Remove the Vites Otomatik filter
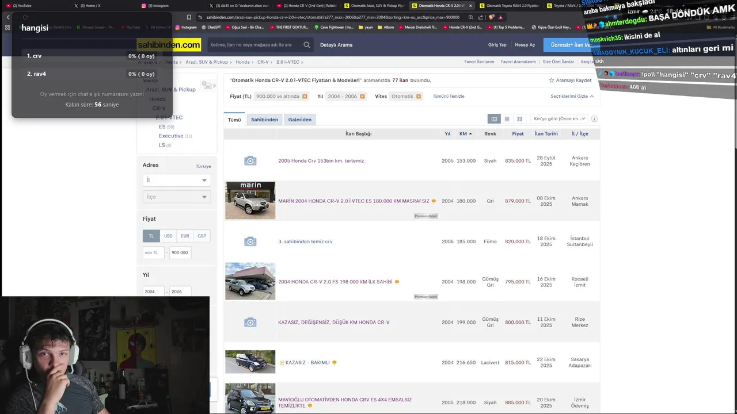Image resolution: width=737 pixels, height=414 pixels. click(419, 97)
